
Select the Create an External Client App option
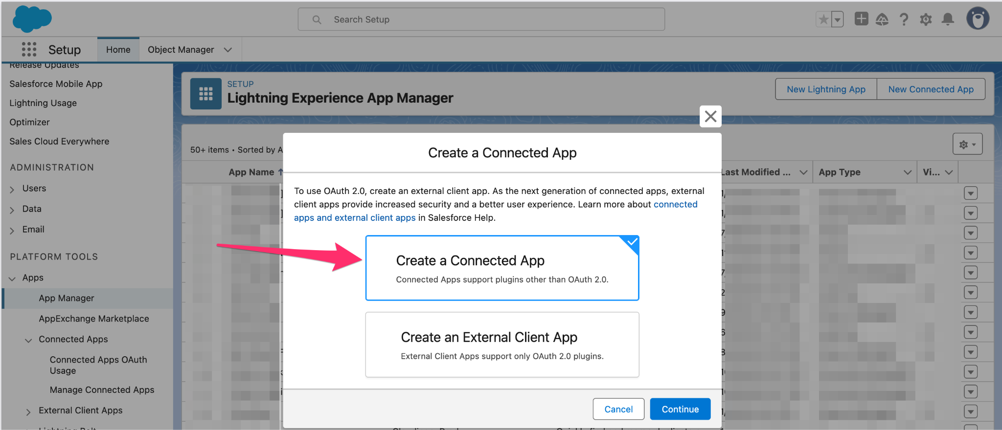(502, 344)
